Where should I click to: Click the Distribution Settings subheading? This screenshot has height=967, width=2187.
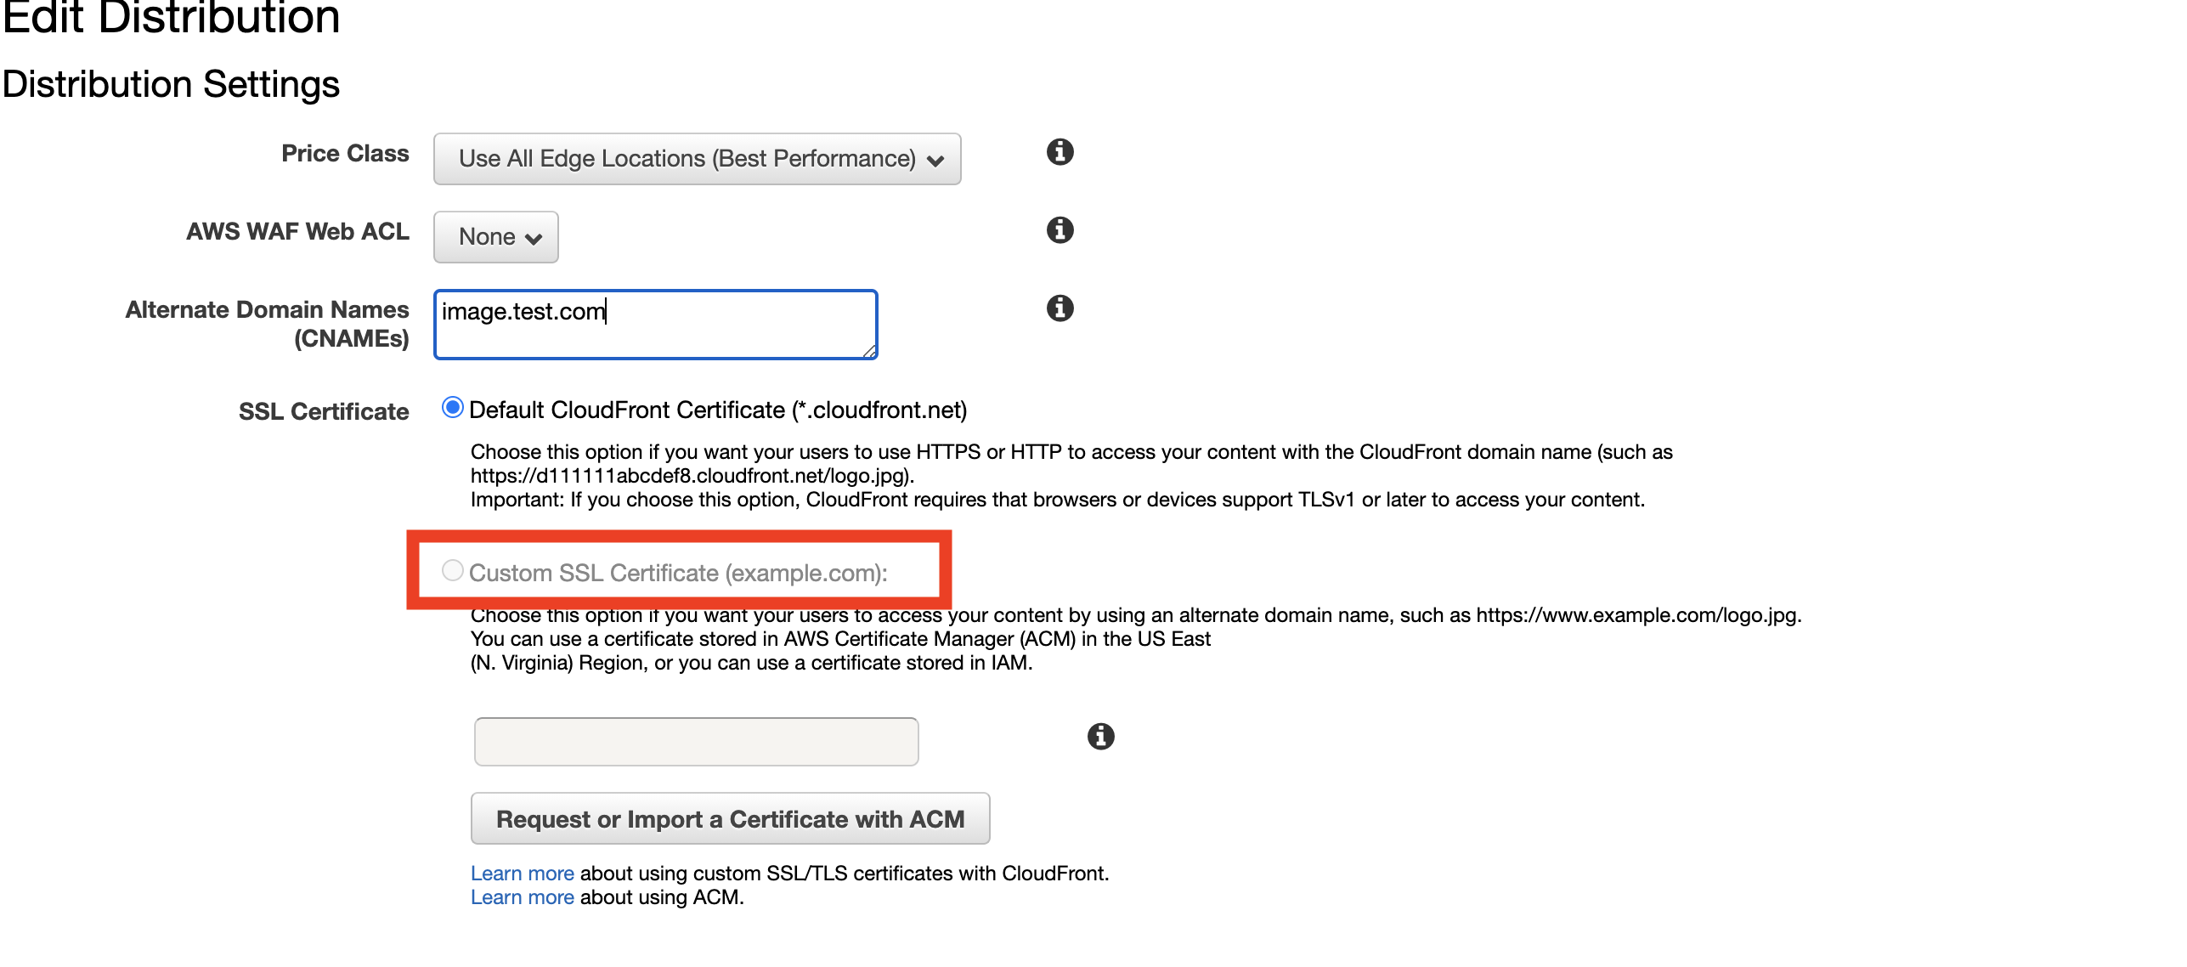click(x=171, y=84)
